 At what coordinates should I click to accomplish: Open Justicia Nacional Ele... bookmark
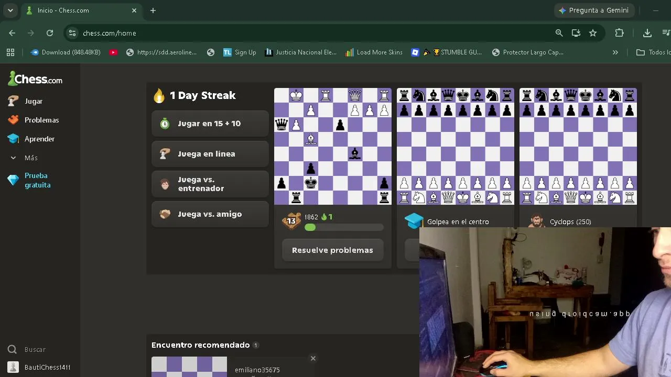click(301, 52)
